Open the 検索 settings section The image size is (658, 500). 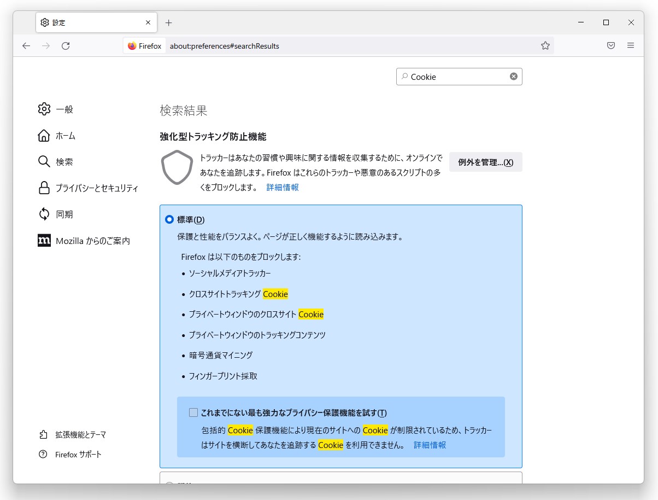point(65,161)
